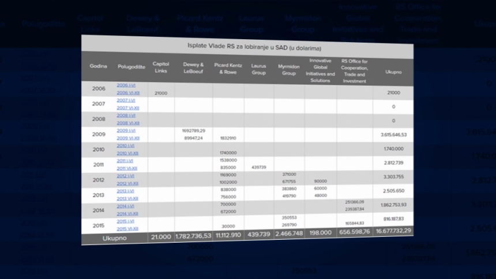Select the 2009 total "3.615.646,53"

(393, 135)
